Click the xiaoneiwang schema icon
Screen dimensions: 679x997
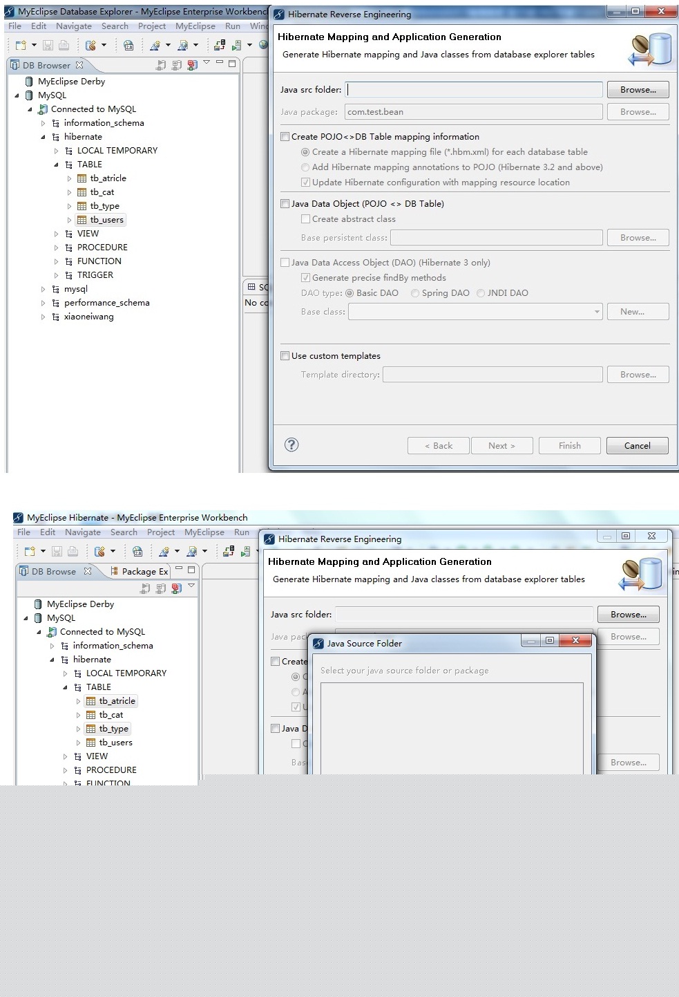pyautogui.click(x=56, y=317)
